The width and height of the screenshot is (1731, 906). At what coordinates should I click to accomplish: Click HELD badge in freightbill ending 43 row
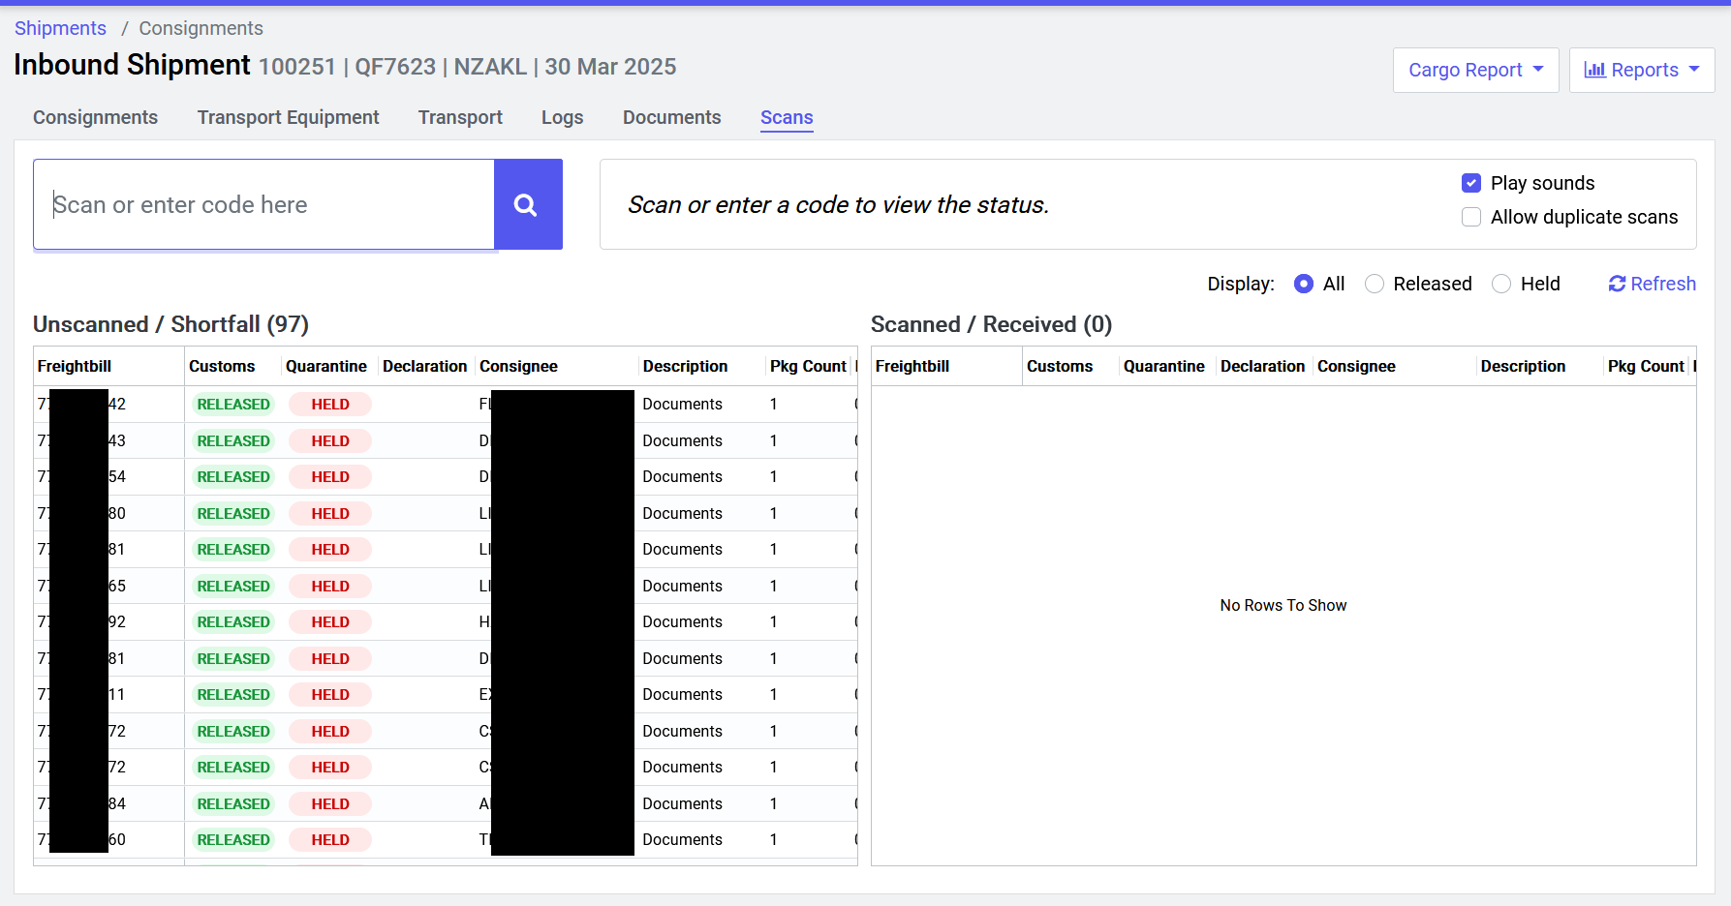pyautogui.click(x=330, y=440)
